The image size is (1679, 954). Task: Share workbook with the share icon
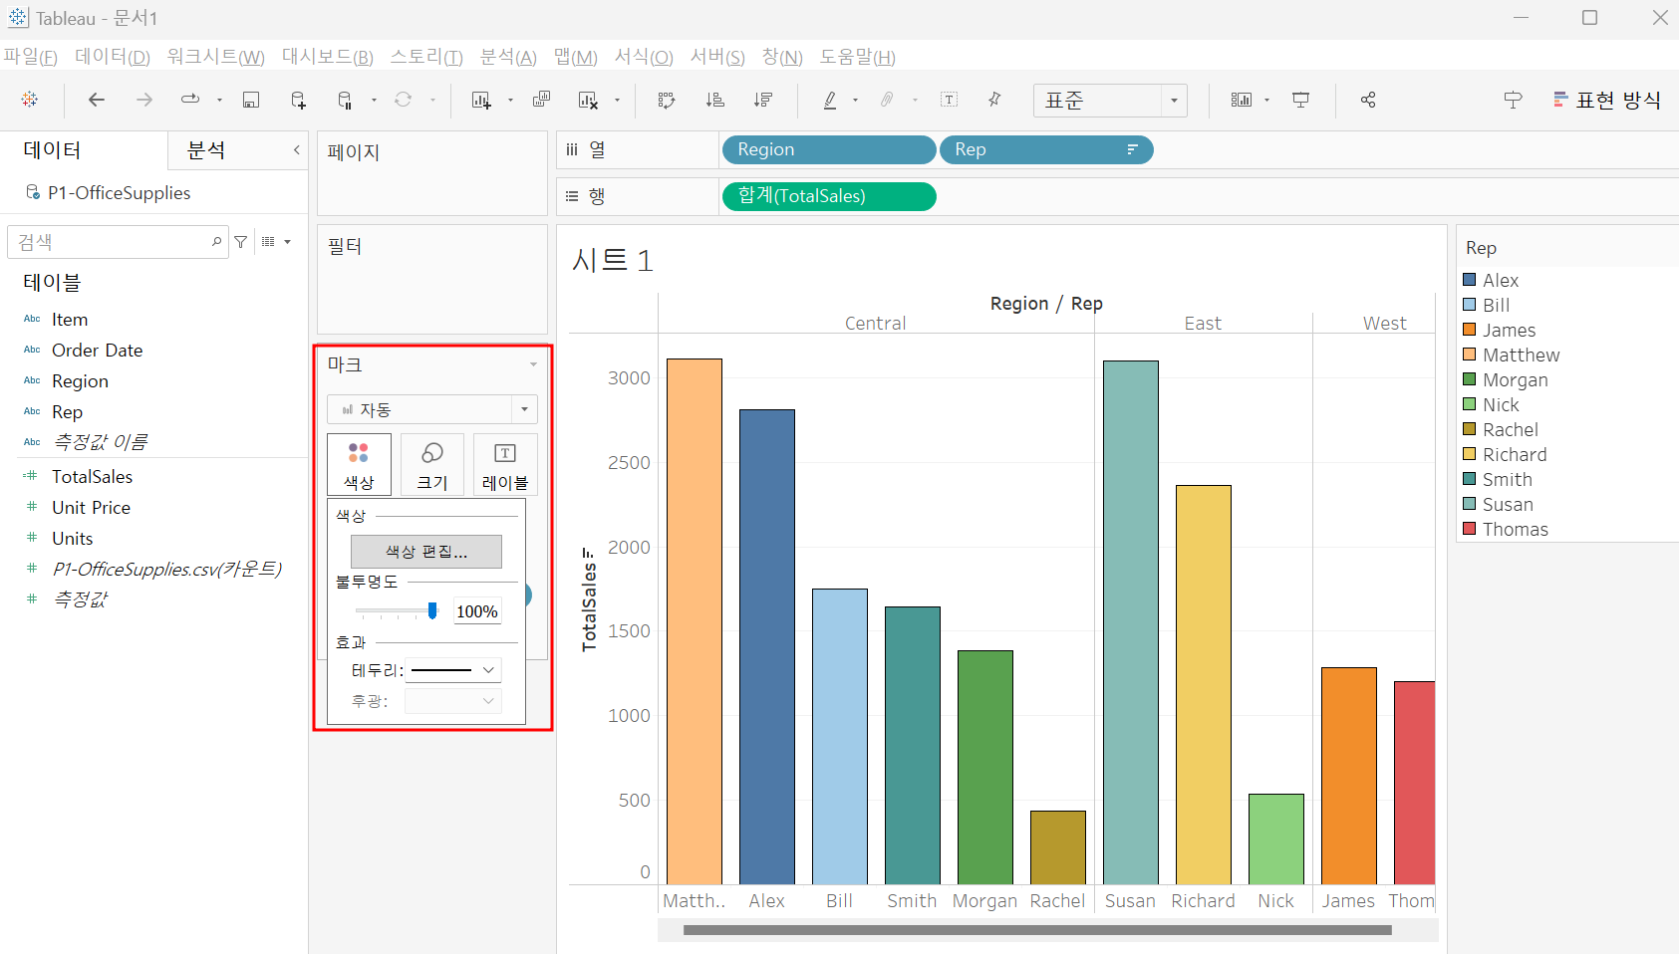point(1368,100)
